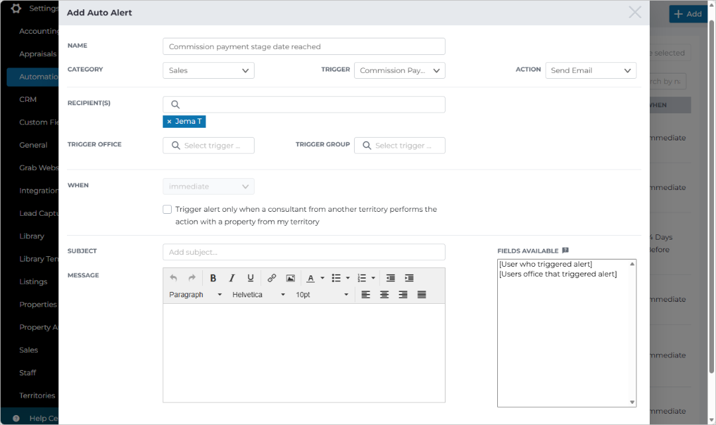
Task: Align message text left
Action: pyautogui.click(x=366, y=295)
